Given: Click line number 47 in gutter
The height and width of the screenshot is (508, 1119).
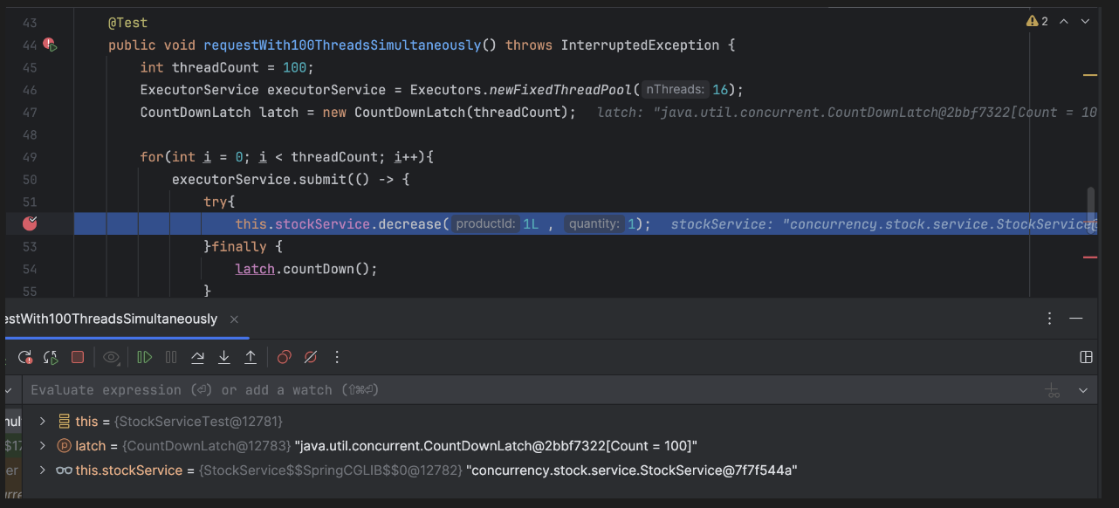Looking at the screenshot, I should point(30,113).
